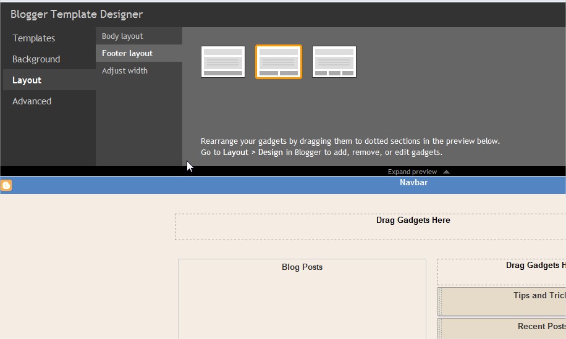Open the Templates section
This screenshot has height=339, width=566.
click(33, 38)
